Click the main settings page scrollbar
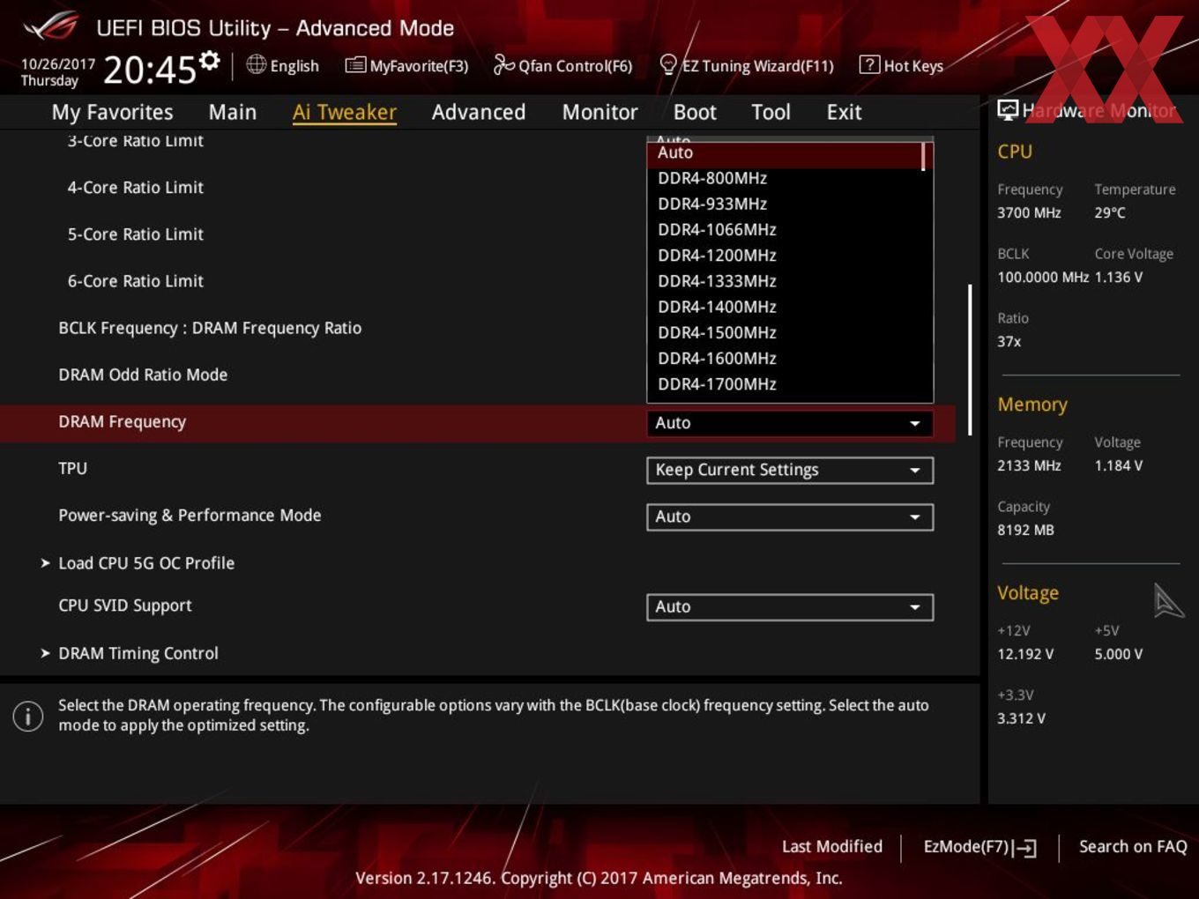This screenshot has width=1199, height=899. [x=970, y=360]
